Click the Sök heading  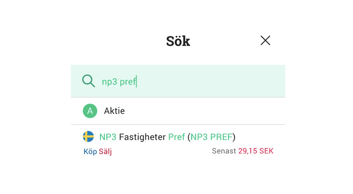tap(178, 41)
